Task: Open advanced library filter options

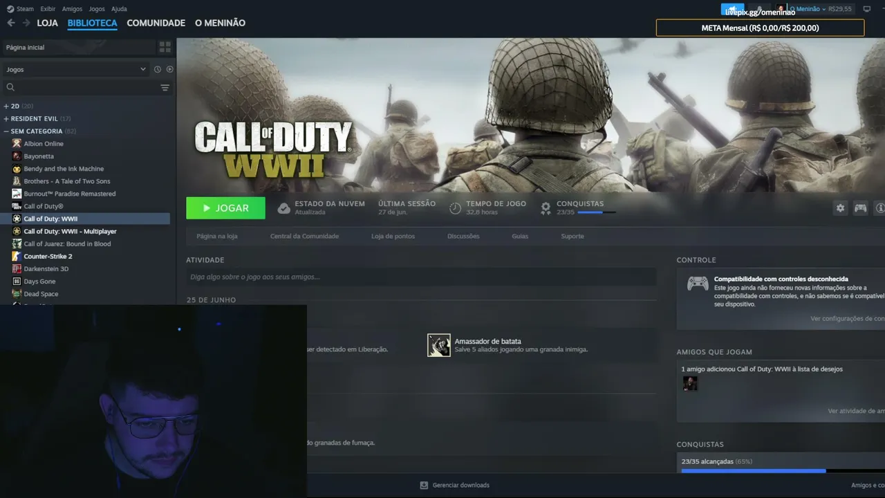Action: [165, 87]
